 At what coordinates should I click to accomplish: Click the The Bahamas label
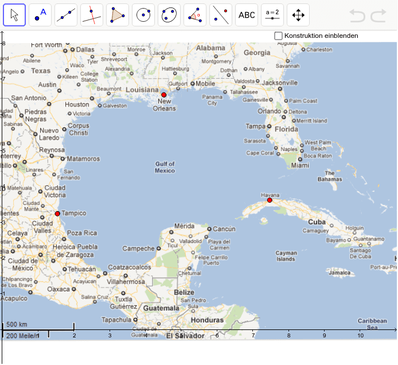(x=330, y=176)
